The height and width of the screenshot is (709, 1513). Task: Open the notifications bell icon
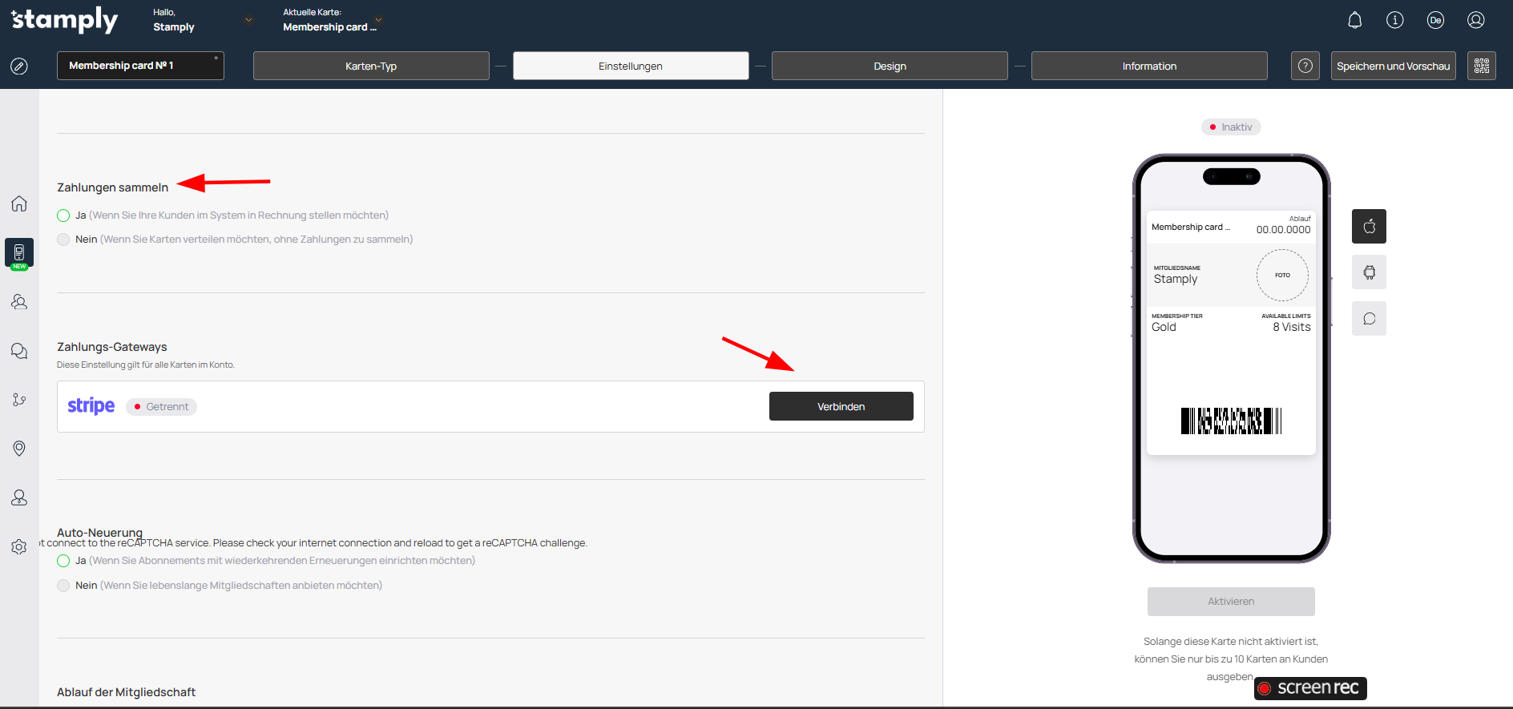[x=1354, y=20]
